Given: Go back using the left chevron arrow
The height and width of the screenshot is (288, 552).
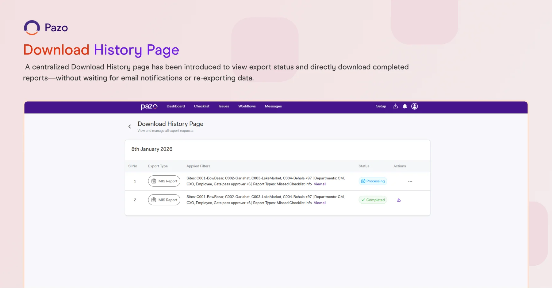Looking at the screenshot, I should pyautogui.click(x=130, y=126).
